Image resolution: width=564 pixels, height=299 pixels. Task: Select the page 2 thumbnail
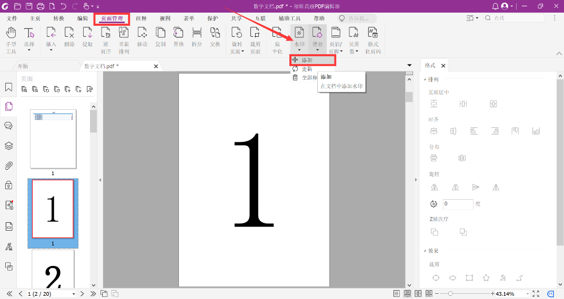coord(53,270)
